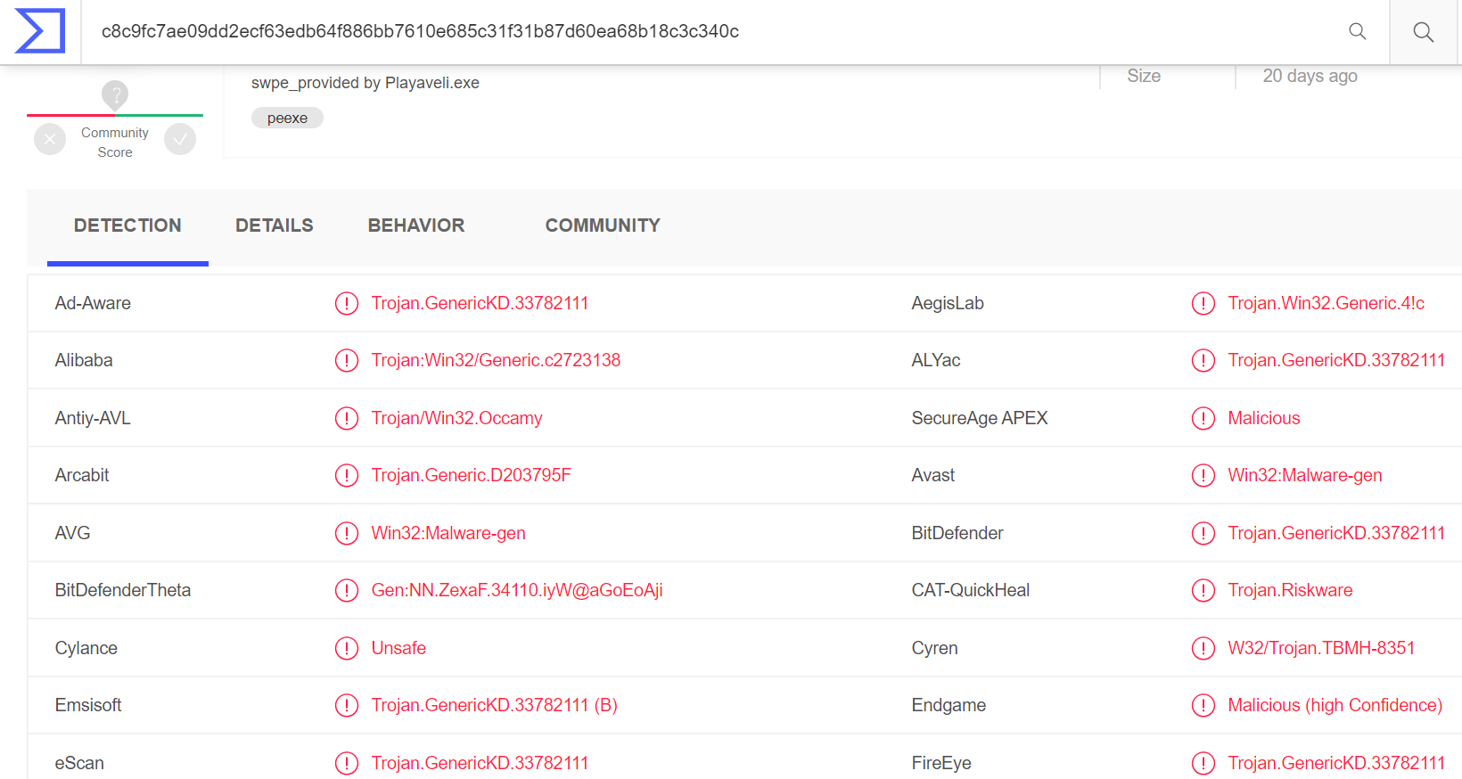
Task: Vote harmless with the community checkmark icon
Action: pyautogui.click(x=180, y=139)
